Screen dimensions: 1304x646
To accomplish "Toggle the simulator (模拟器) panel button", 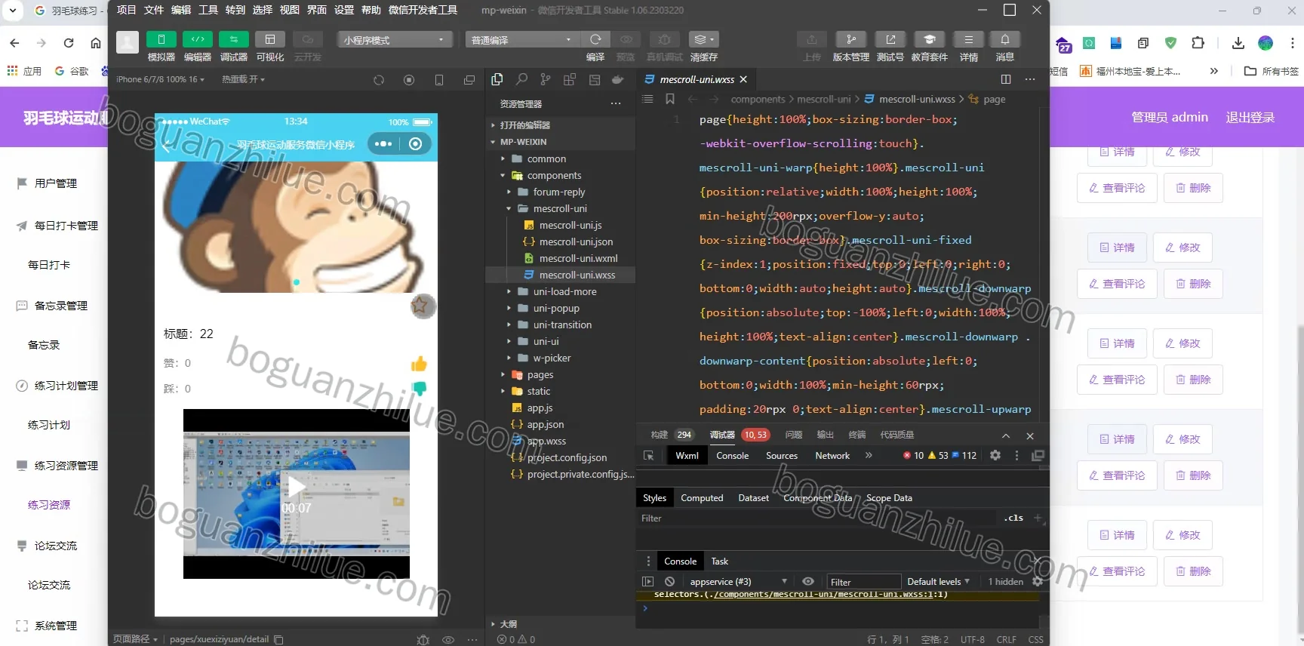I will [x=161, y=39].
